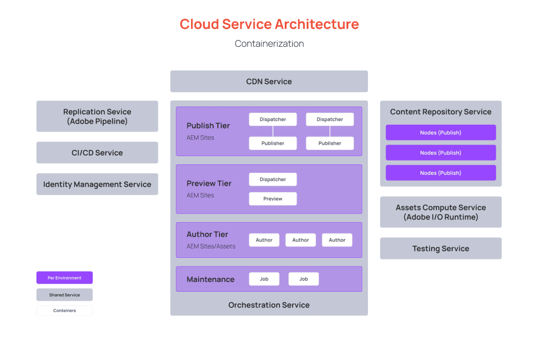Select the Shared Service legend entry
This screenshot has width=539, height=339.
click(x=64, y=294)
